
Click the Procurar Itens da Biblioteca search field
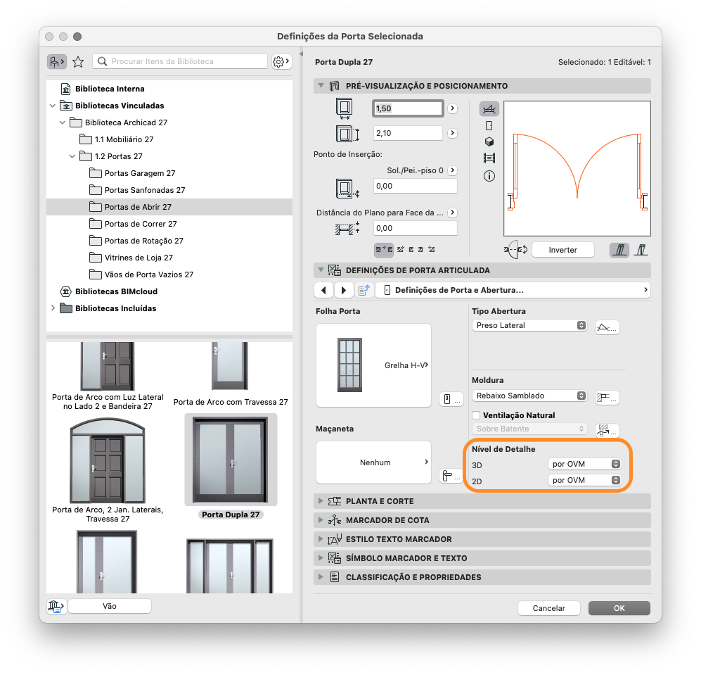click(180, 61)
